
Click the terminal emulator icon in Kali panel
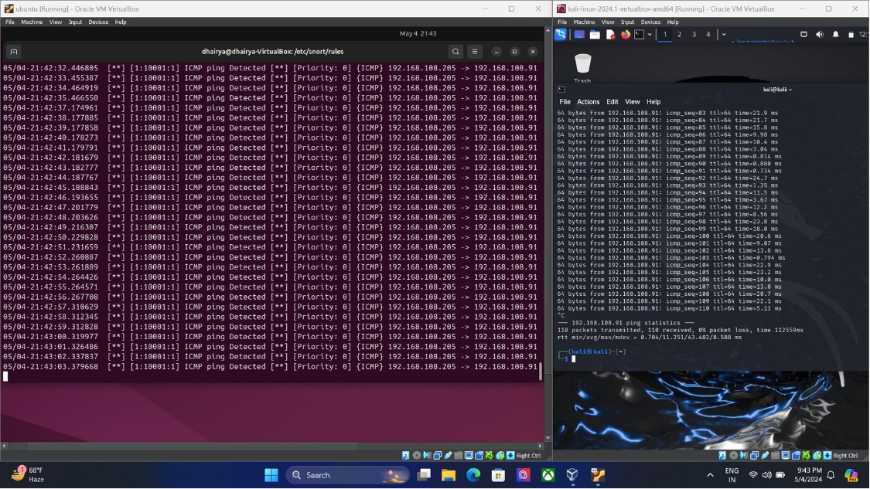point(640,34)
